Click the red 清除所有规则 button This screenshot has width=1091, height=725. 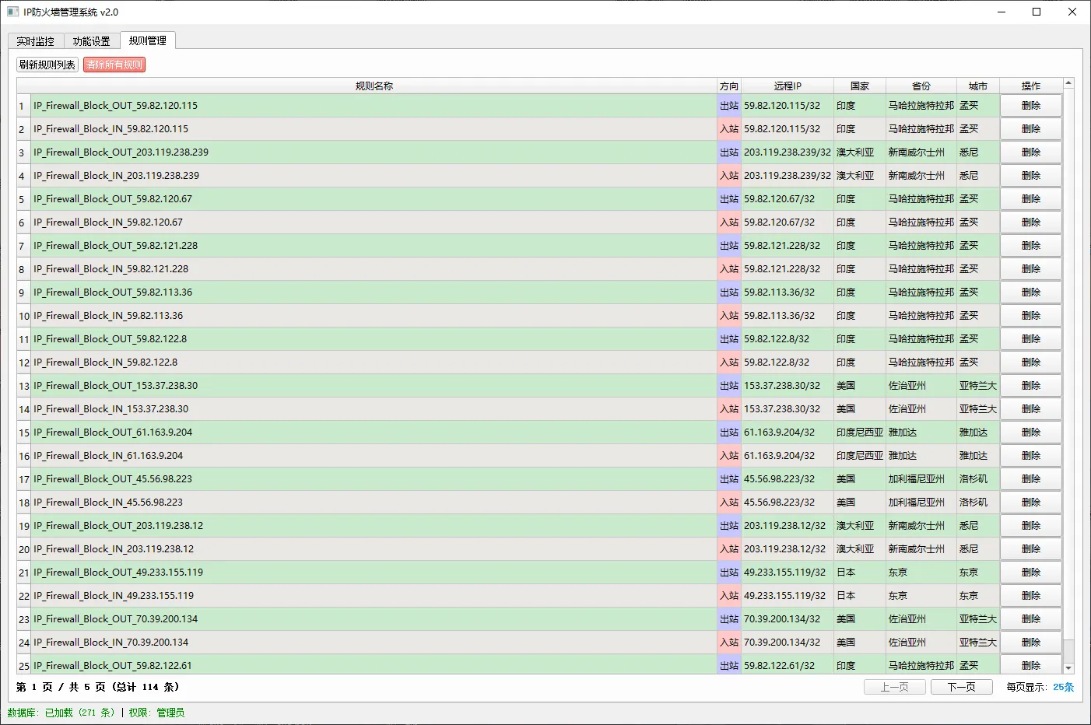coord(115,65)
